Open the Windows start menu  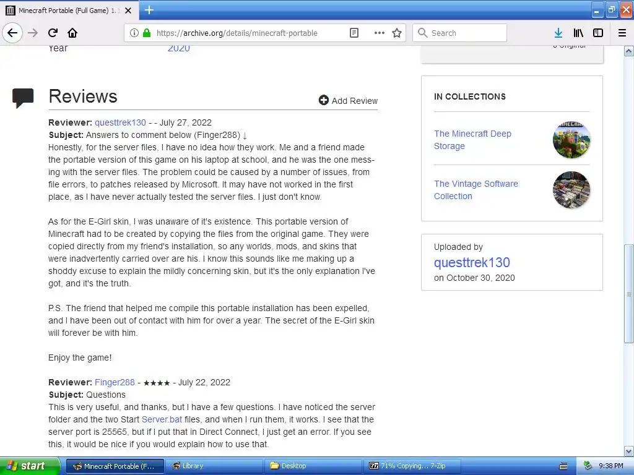click(x=29, y=466)
